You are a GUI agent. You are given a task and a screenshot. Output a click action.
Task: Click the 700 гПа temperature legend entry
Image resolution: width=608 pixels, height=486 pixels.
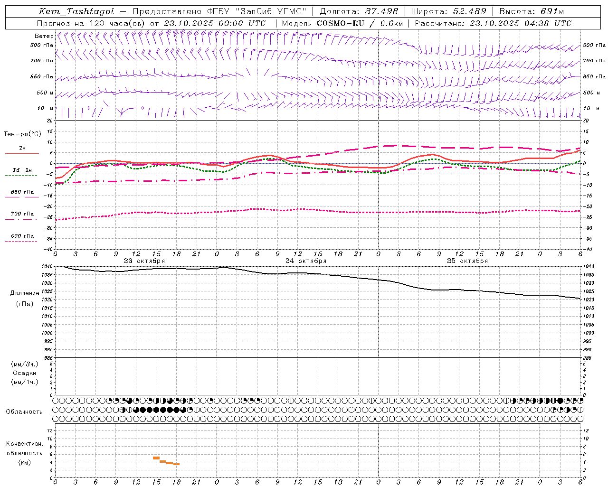pyautogui.click(x=22, y=214)
